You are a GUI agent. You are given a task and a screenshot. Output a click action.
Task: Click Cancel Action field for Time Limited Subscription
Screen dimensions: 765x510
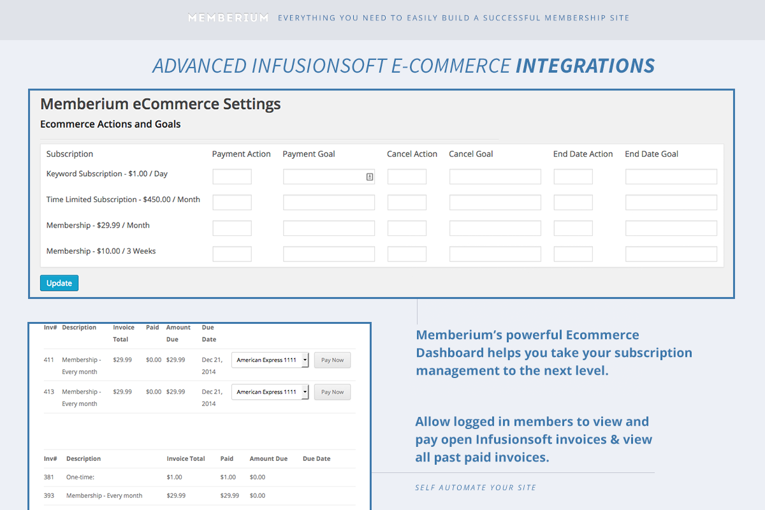pos(407,203)
